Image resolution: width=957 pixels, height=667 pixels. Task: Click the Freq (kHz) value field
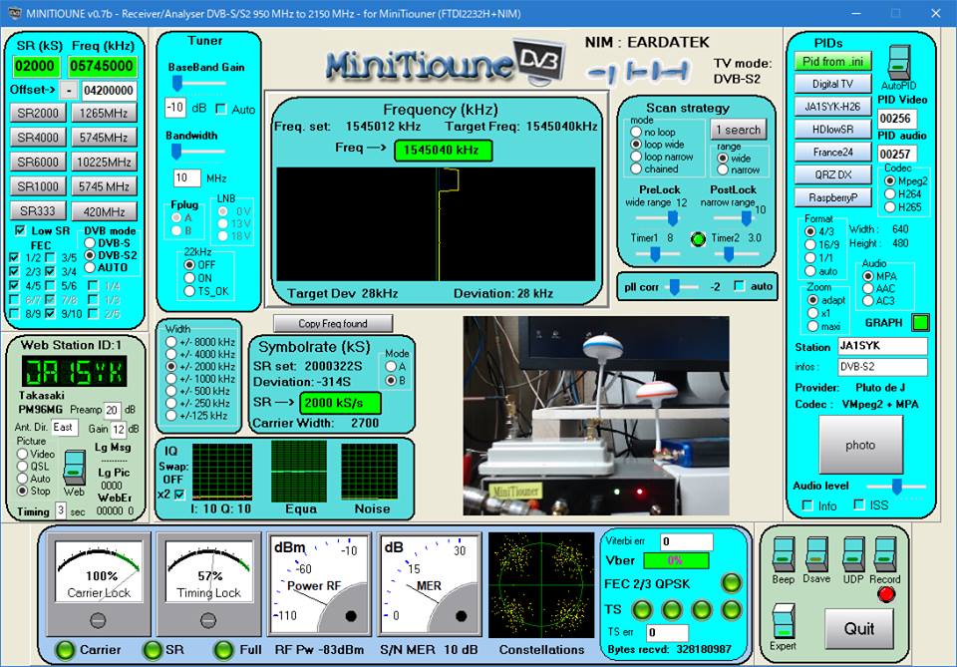coord(102,66)
